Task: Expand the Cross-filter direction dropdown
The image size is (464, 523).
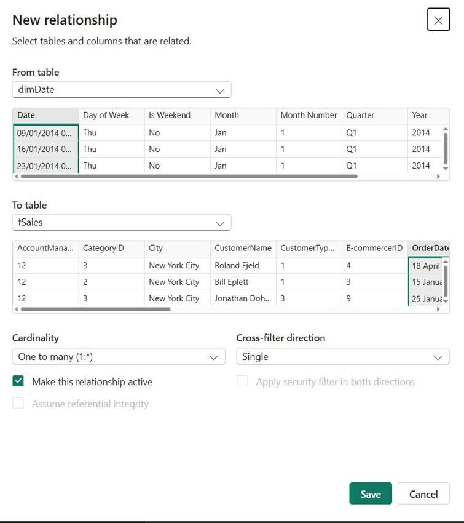Action: (x=342, y=357)
